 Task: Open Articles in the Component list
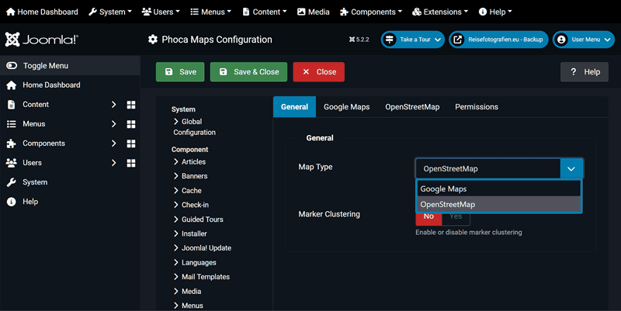[x=193, y=162]
